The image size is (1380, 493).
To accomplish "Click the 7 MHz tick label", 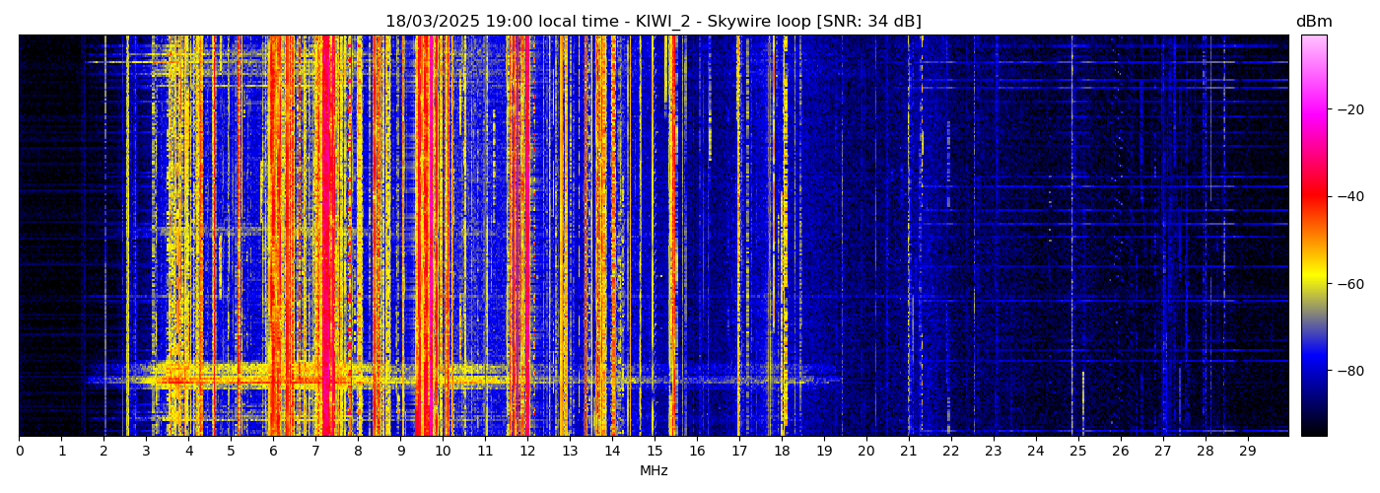I will (x=315, y=451).
